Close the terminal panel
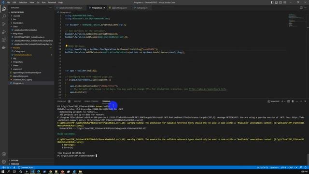This screenshot has width=309, height=174. click(x=305, y=101)
